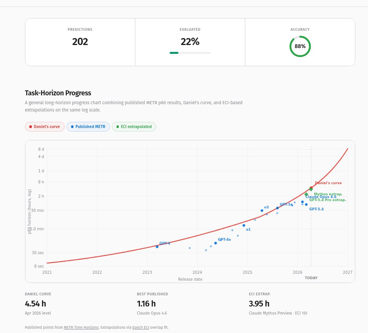Click the 2024 x-axis label
This screenshot has height=333, width=368.
pyautogui.click(x=197, y=272)
